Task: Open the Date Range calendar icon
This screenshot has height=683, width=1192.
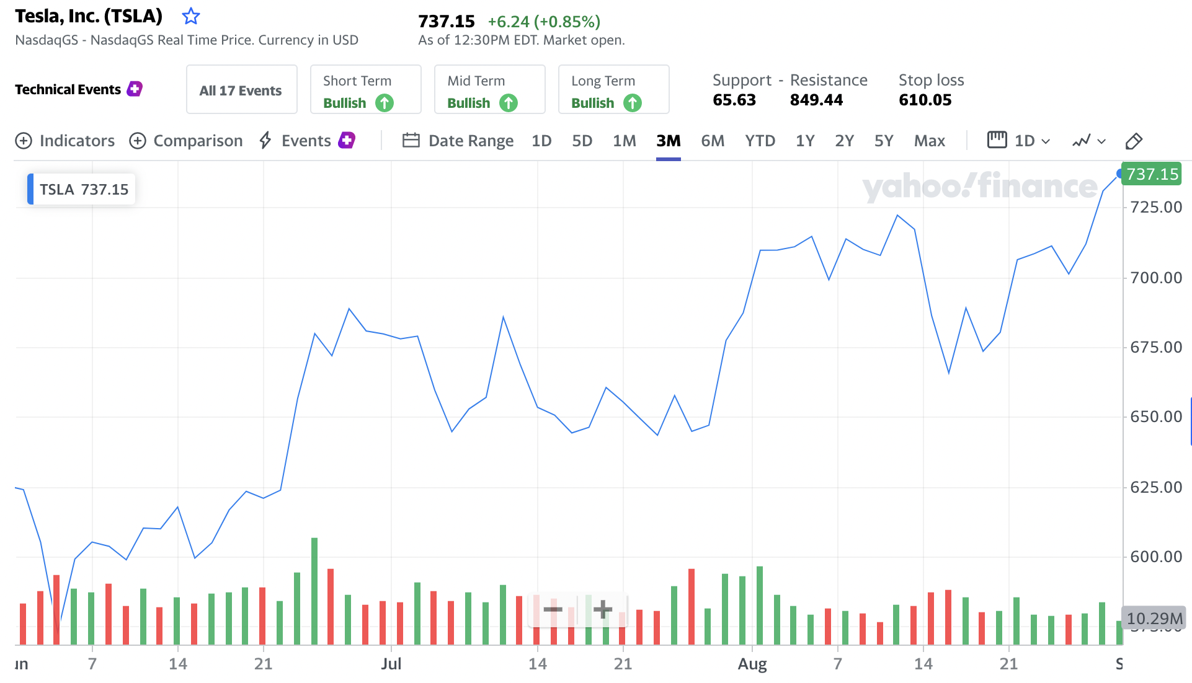Action: pyautogui.click(x=411, y=140)
